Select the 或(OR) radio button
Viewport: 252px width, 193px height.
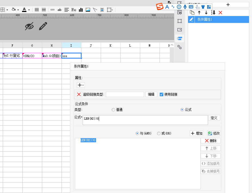pyautogui.click(x=159, y=134)
